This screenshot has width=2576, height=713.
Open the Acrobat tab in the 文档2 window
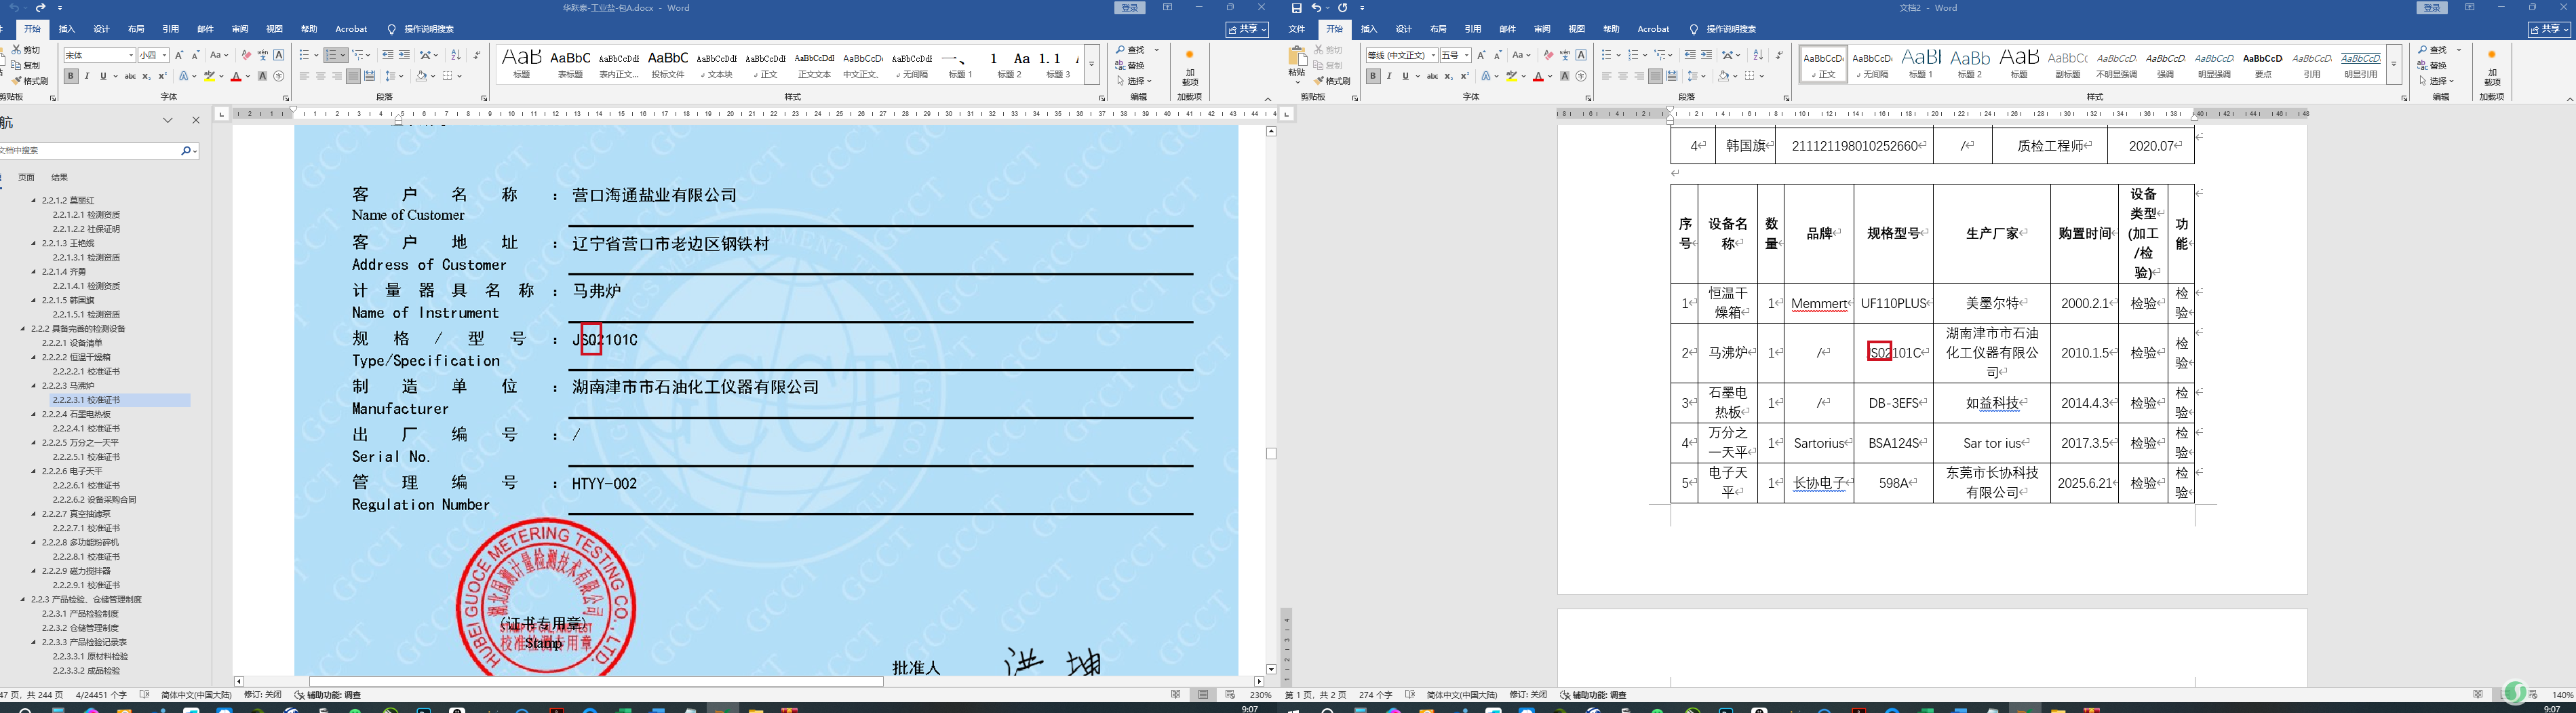pyautogui.click(x=1653, y=29)
